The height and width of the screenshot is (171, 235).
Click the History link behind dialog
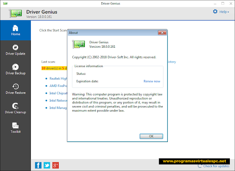point(172,62)
